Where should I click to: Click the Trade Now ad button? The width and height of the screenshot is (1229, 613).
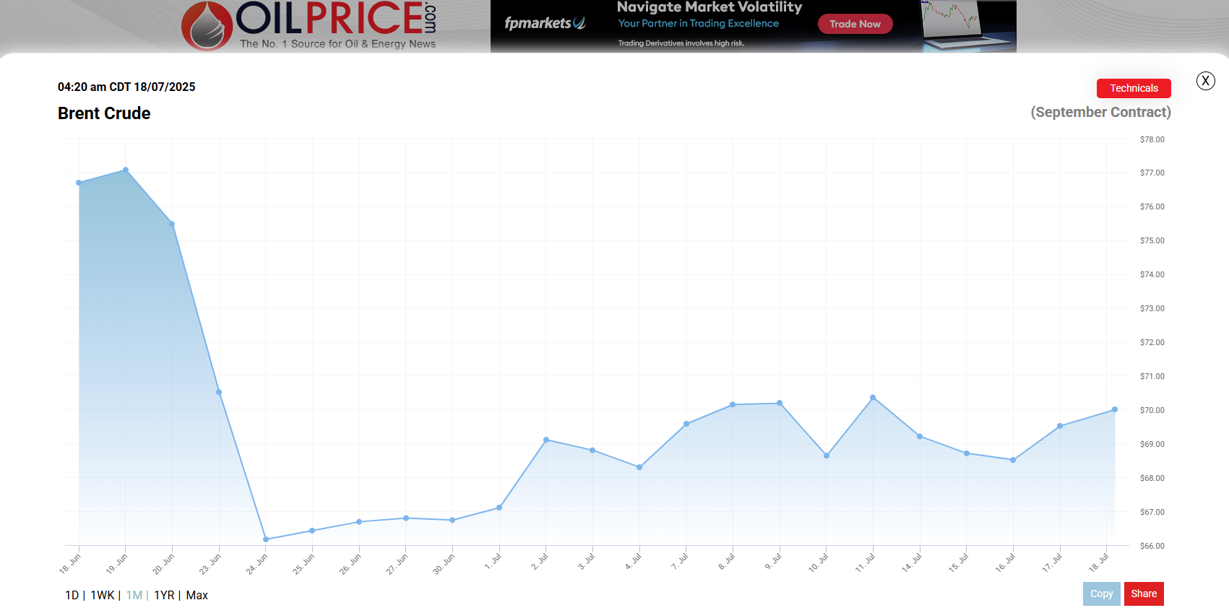tap(855, 24)
